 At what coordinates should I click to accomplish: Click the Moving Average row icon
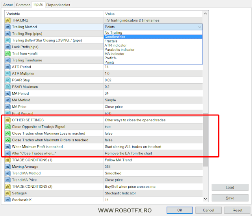coord(7,167)
